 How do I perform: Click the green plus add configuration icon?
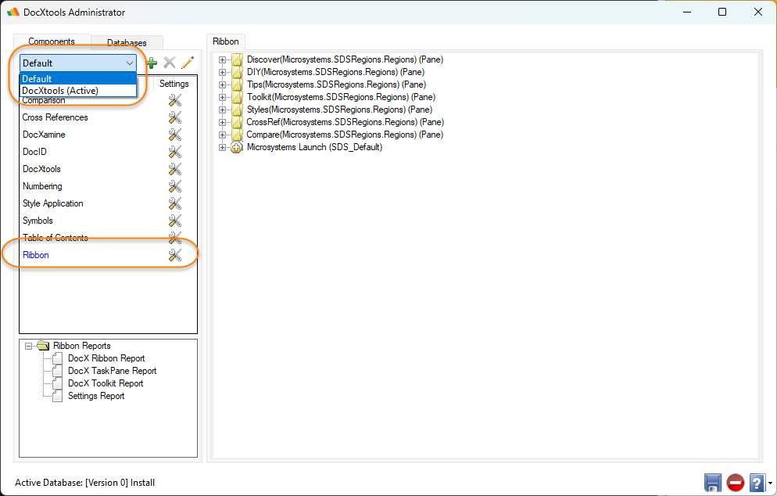pyautogui.click(x=152, y=63)
